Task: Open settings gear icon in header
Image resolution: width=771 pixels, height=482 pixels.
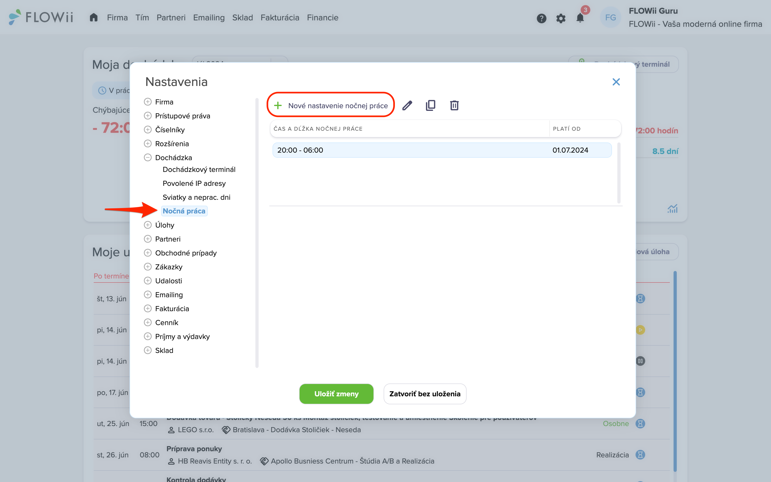Action: [x=561, y=18]
